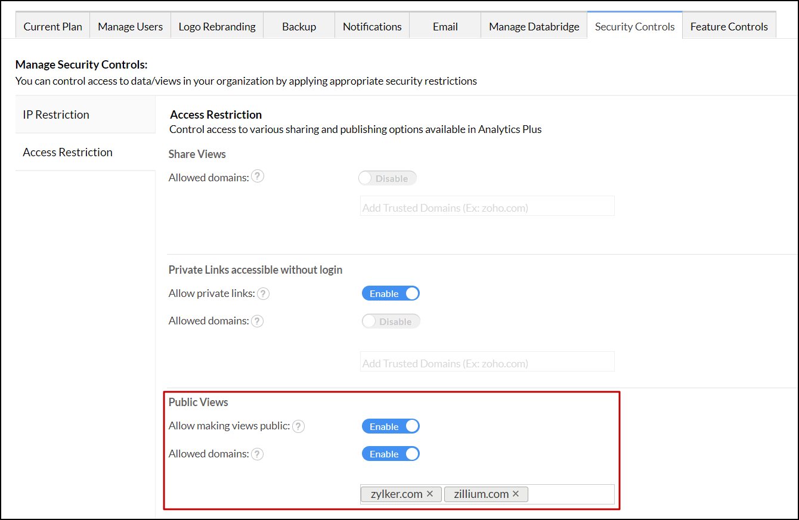Toggle Share Views allowed domains switch

pos(388,178)
